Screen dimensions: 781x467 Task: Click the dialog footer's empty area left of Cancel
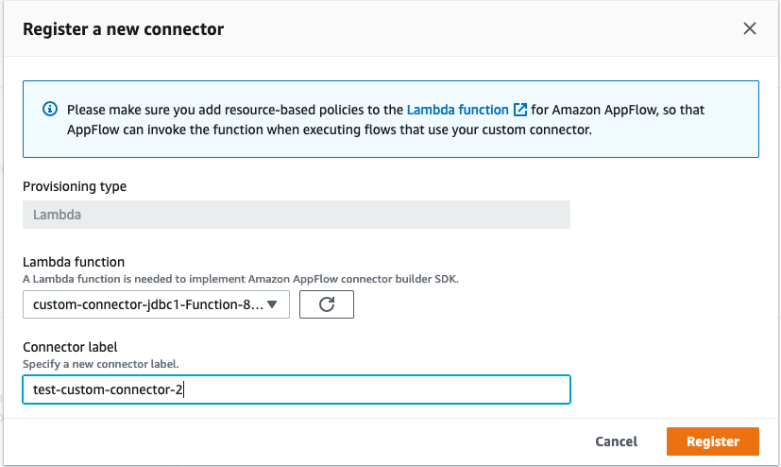pos(283,441)
